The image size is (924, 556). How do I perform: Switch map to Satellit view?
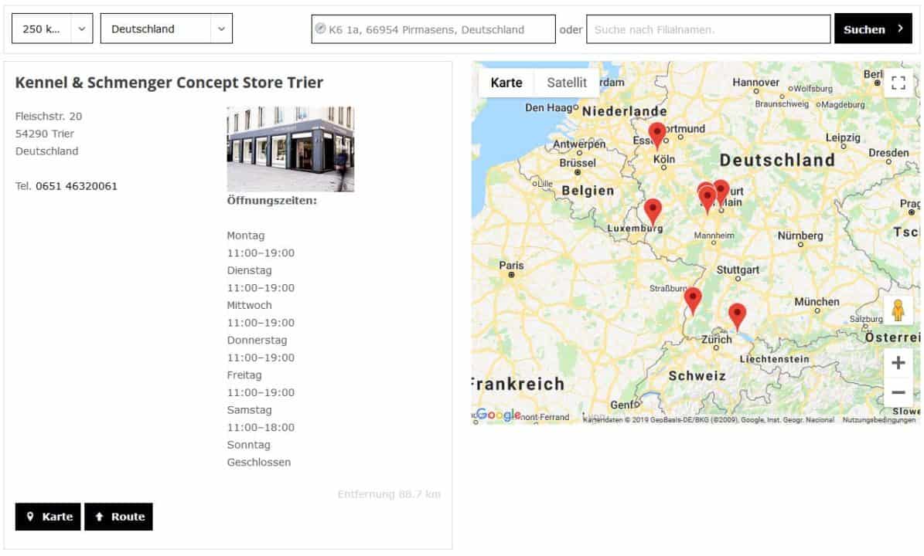click(x=566, y=83)
